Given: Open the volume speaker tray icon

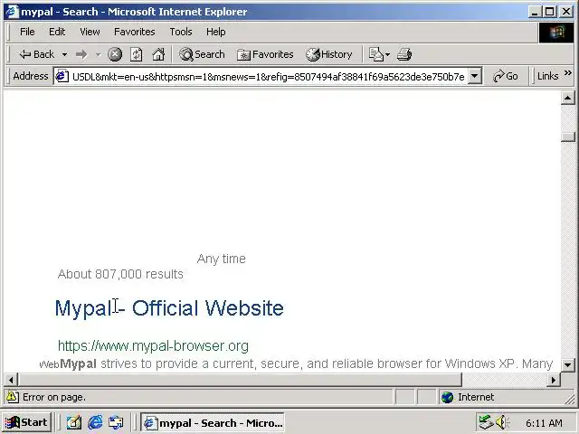Looking at the screenshot, I should coord(502,422).
